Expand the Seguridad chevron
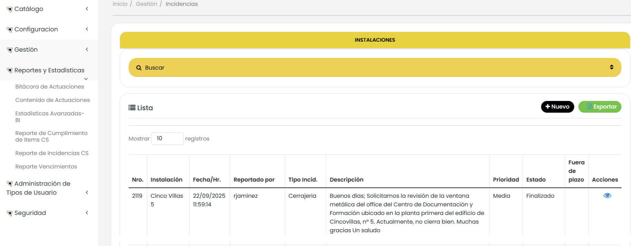 click(87, 213)
